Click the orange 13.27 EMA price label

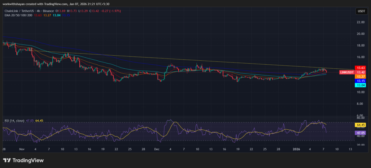361,77
